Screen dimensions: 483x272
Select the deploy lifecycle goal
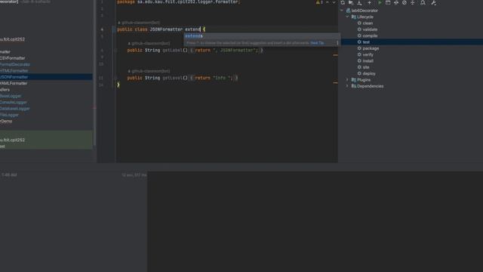(x=369, y=74)
